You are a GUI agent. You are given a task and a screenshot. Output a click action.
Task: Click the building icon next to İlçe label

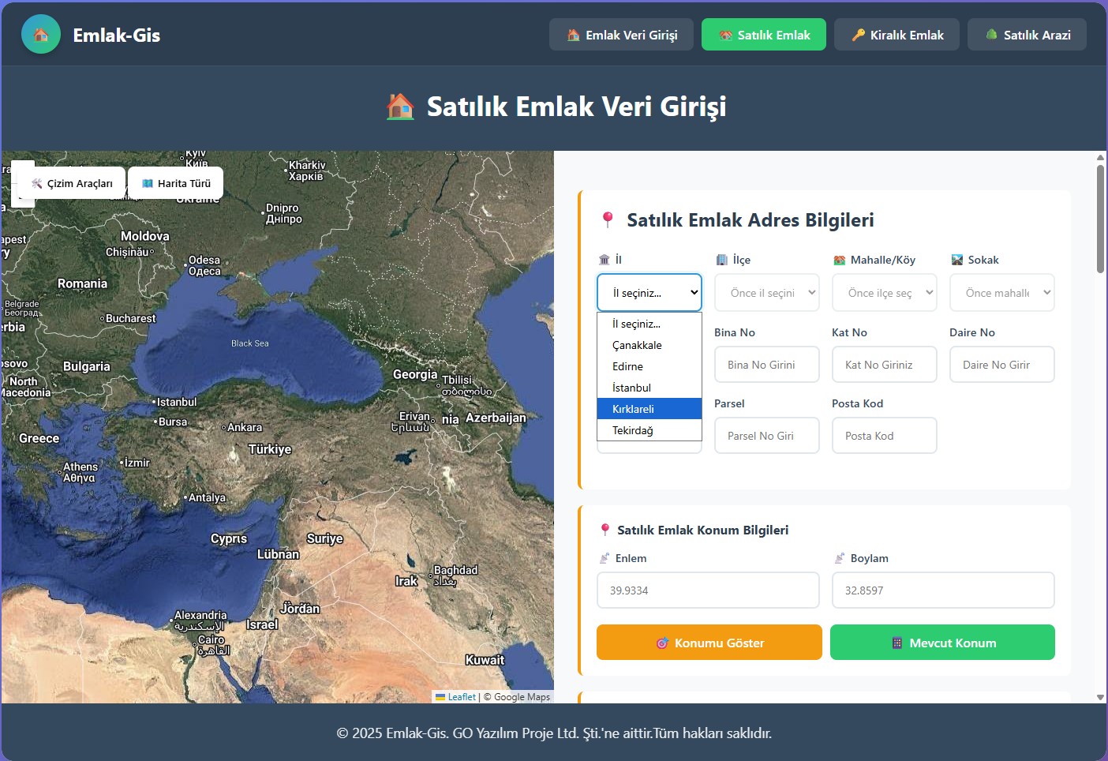pyautogui.click(x=721, y=260)
